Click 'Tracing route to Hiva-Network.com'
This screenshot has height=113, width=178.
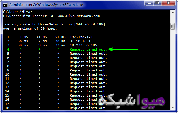click(38, 24)
